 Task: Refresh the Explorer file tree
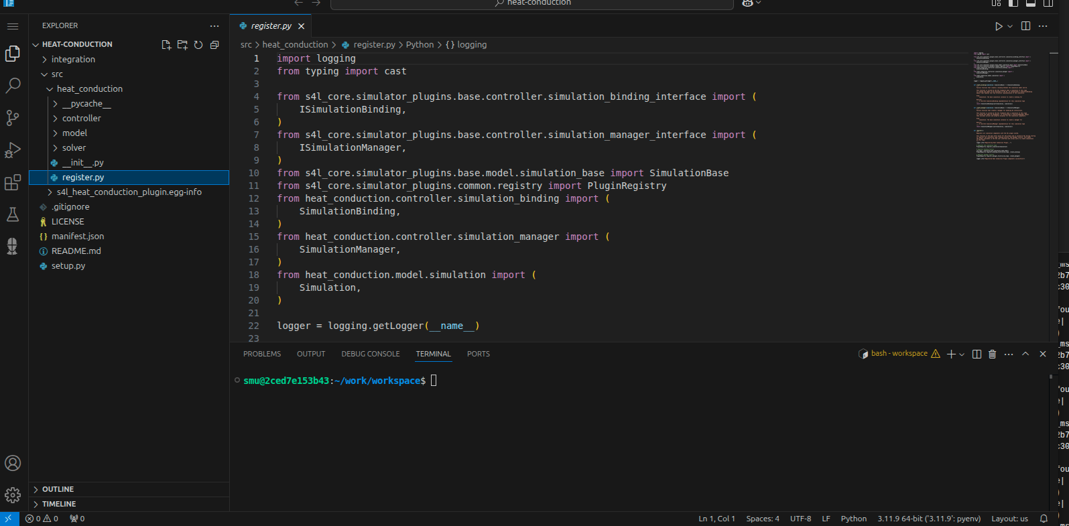[x=198, y=45]
